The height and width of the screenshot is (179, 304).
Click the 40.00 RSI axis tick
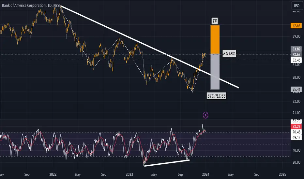coord(296,150)
